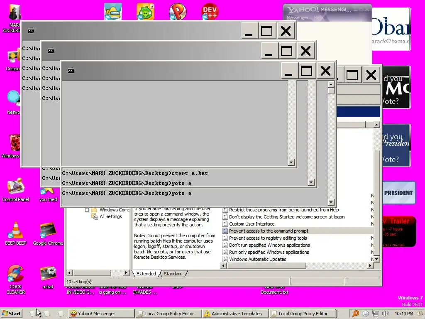Click policy list scroll right arrow
Viewport: 425px width, 319px height.
tap(370, 266)
